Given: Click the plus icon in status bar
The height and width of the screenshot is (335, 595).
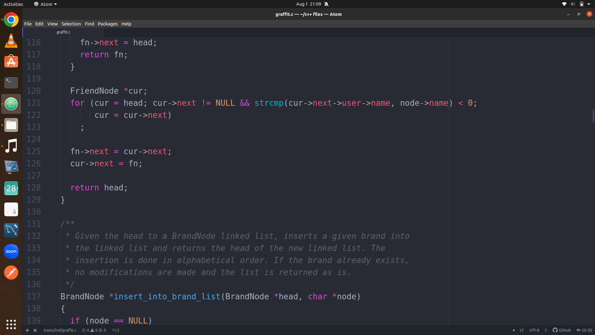Looking at the screenshot, I should 27,330.
